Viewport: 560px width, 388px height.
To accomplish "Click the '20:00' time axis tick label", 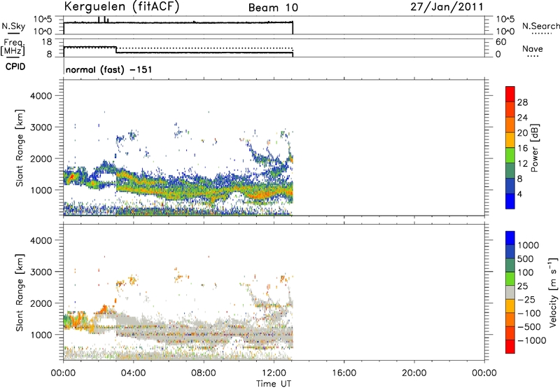I will pos(414,373).
